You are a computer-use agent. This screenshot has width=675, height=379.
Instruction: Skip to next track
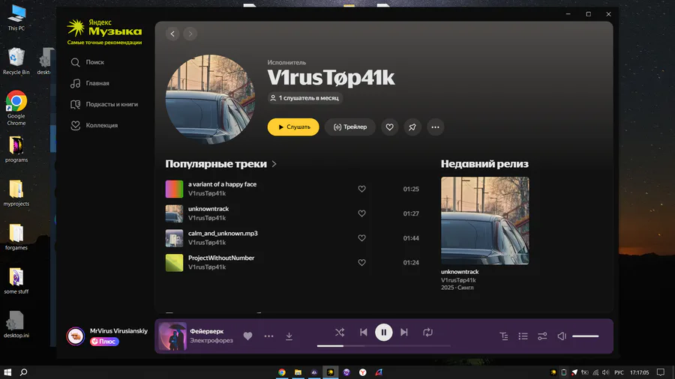click(x=403, y=332)
